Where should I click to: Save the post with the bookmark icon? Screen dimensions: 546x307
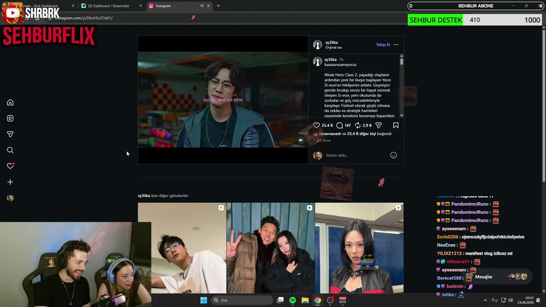point(396,125)
